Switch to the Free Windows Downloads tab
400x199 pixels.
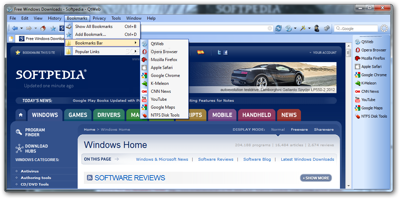40,39
